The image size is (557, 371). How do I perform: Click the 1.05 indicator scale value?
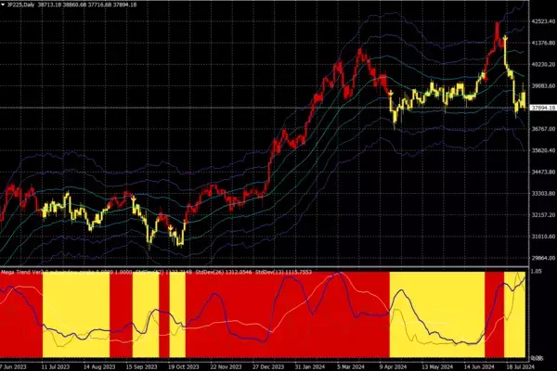coord(536,271)
